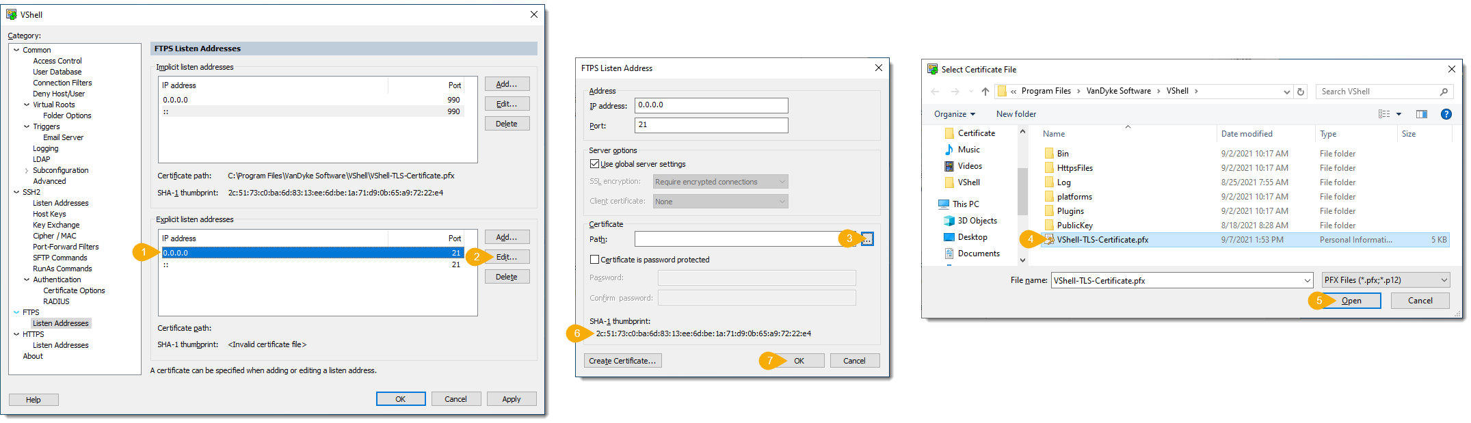This screenshot has height=423, width=1471.
Task: Enable Certificate is password protected
Action: pyautogui.click(x=594, y=260)
